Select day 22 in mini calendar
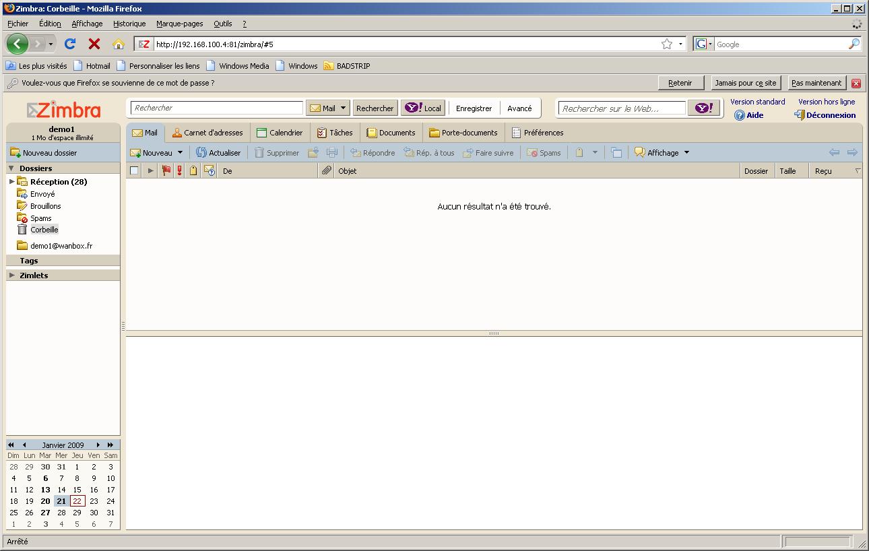This screenshot has width=869, height=551. click(x=77, y=500)
